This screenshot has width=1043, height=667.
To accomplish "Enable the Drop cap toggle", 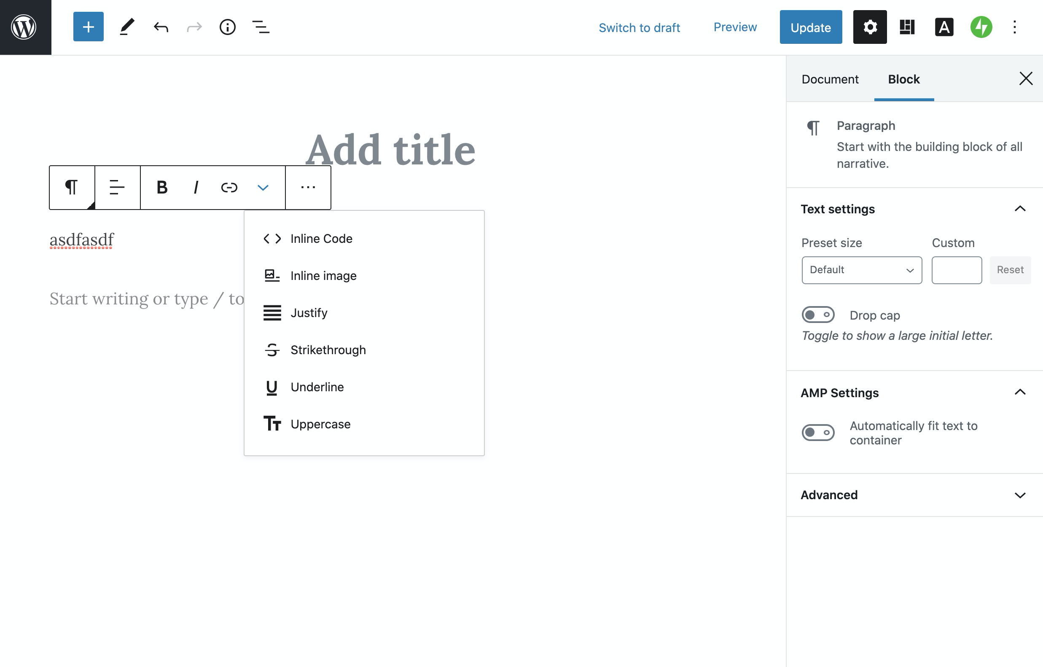I will pyautogui.click(x=817, y=315).
